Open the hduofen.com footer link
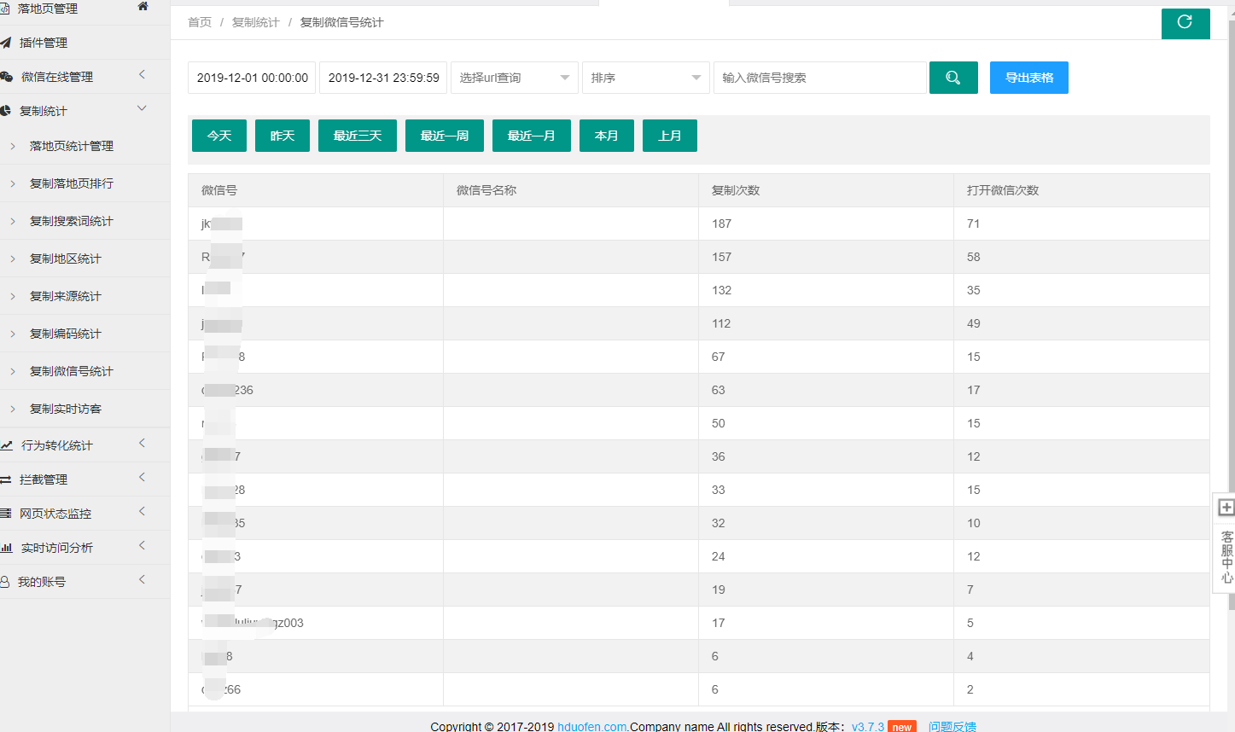The width and height of the screenshot is (1235, 732). (592, 726)
